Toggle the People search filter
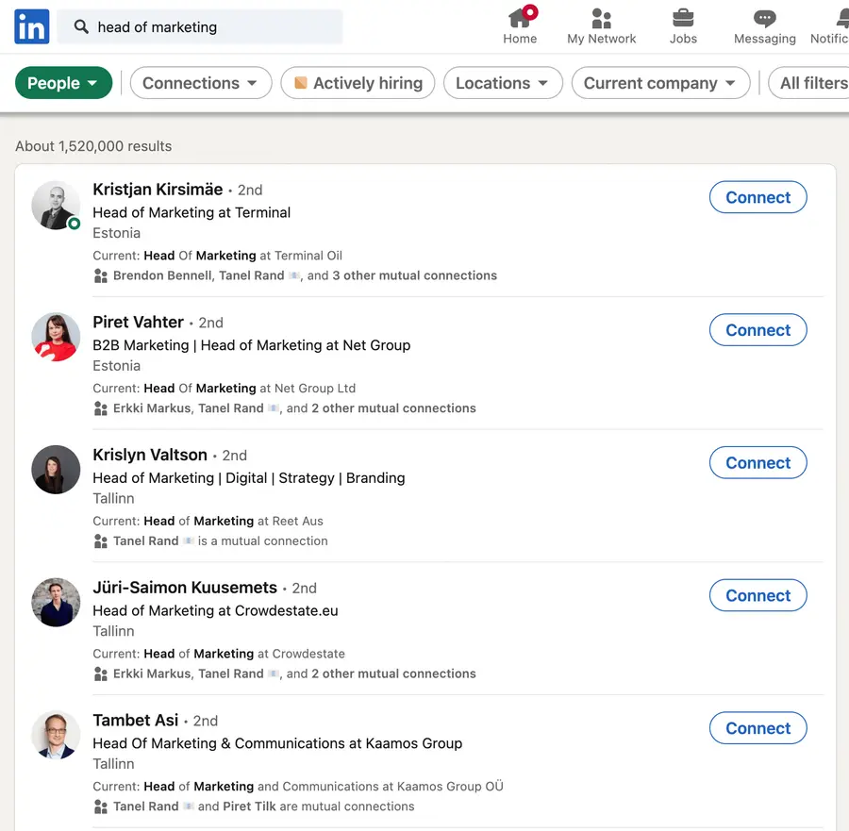Image resolution: width=849 pixels, height=831 pixels. 62,83
